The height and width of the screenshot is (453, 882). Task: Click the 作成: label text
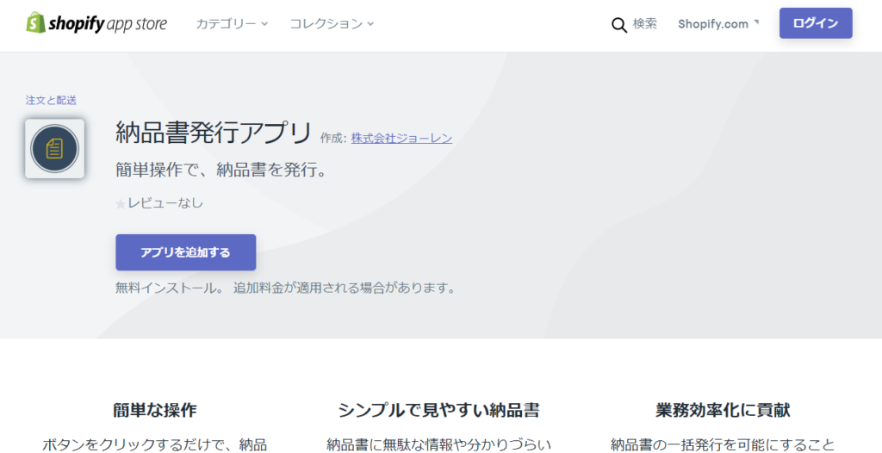[333, 139]
